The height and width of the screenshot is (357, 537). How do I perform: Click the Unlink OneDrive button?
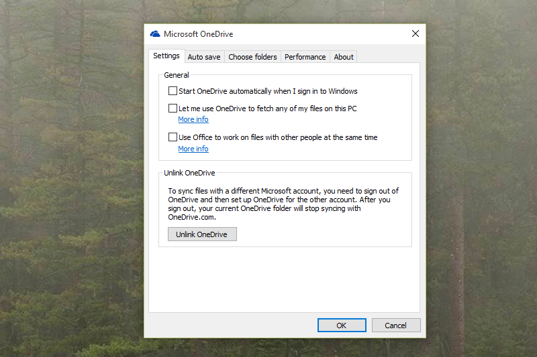(202, 234)
